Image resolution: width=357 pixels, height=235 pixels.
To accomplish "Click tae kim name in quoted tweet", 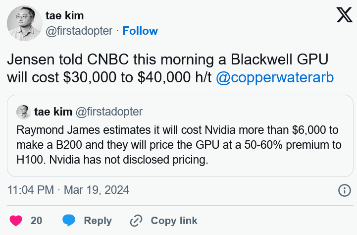I will (x=53, y=112).
